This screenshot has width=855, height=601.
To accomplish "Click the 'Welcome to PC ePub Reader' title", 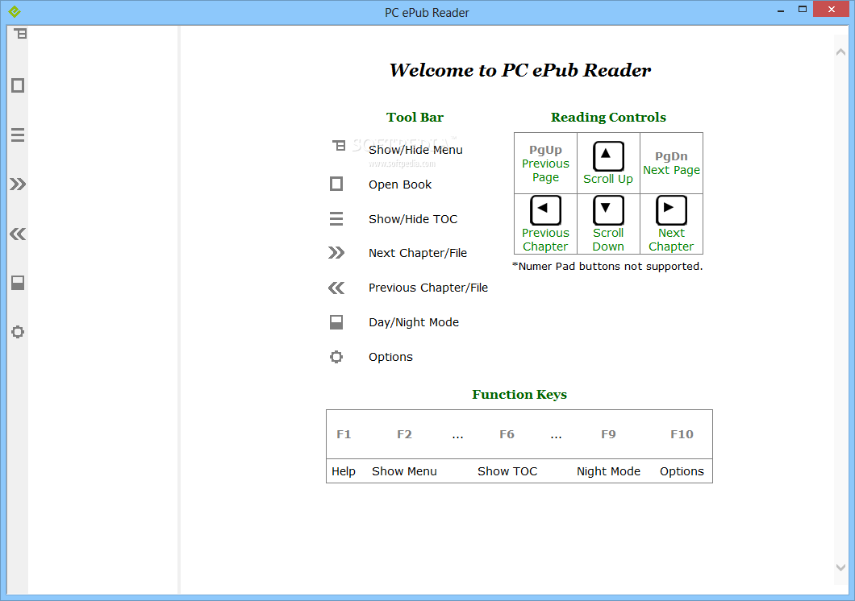I will point(520,70).
